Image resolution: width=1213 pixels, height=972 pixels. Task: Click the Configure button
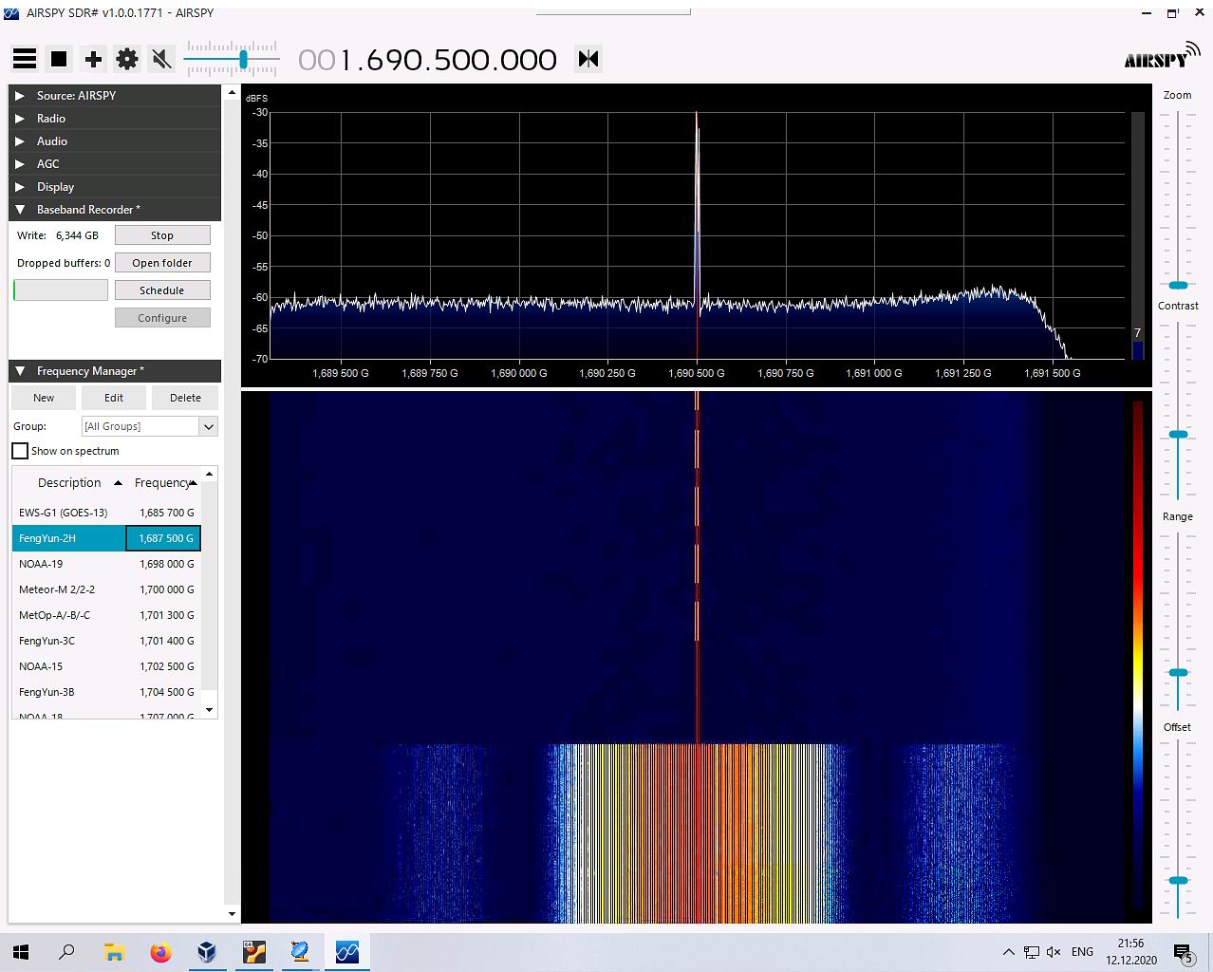click(x=162, y=318)
